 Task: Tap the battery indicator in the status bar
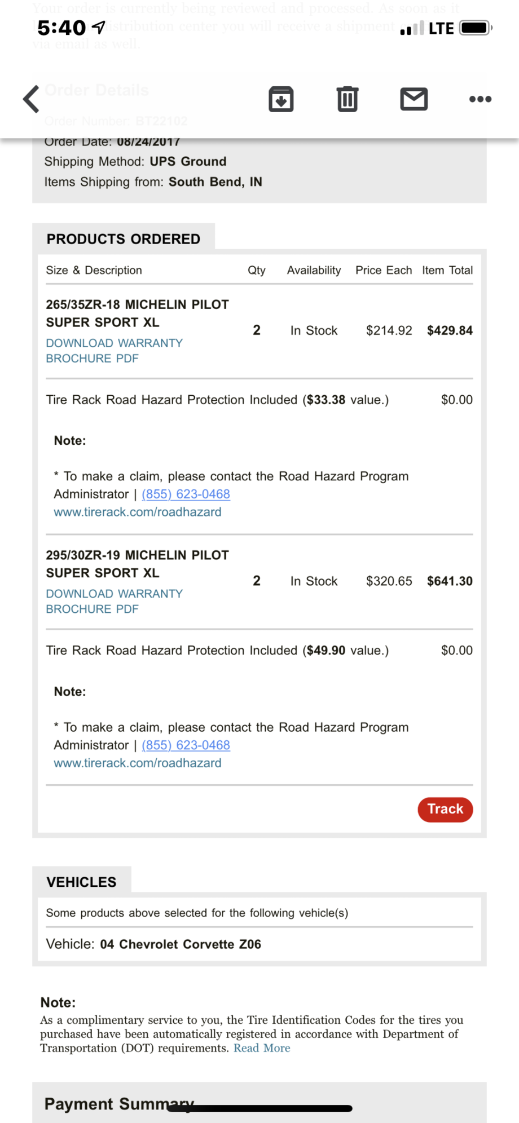(x=476, y=28)
